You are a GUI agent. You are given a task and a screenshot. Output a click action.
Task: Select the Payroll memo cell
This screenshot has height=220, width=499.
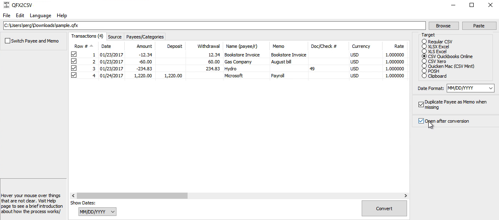(x=289, y=76)
